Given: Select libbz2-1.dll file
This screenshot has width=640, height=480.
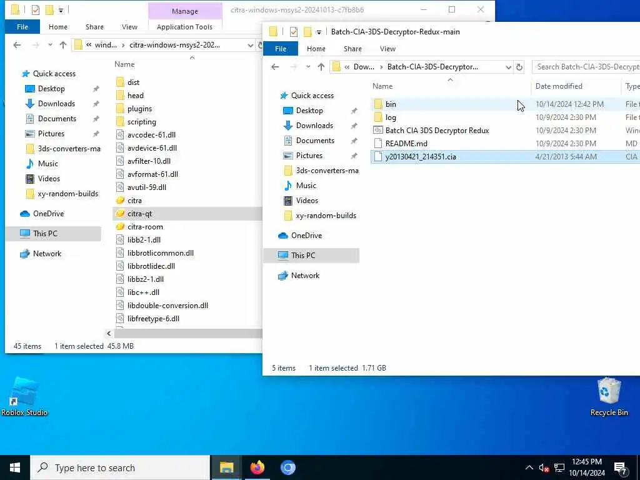Looking at the screenshot, I should point(145,279).
